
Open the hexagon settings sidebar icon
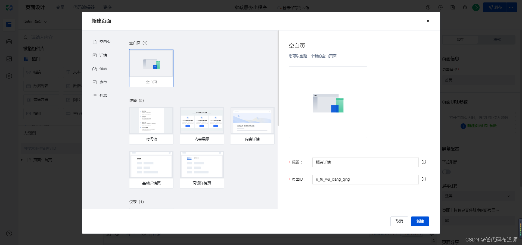tap(9, 76)
